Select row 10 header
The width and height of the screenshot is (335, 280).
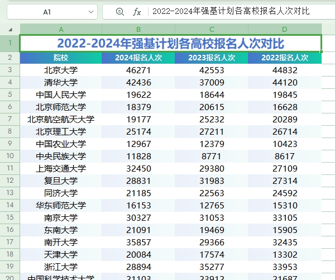pyautogui.click(x=10, y=156)
